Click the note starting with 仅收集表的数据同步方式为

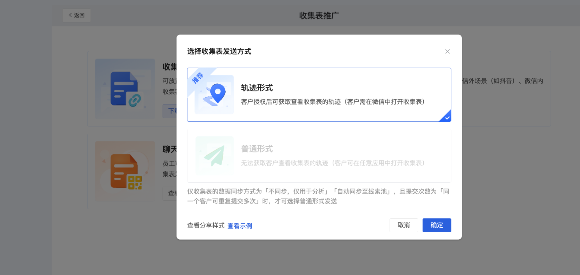point(319,196)
